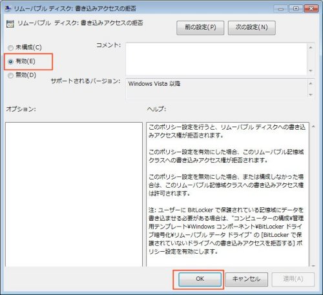The width and height of the screenshot is (323, 295).
Task: Click the 適用(A) button
Action: pos(293,280)
